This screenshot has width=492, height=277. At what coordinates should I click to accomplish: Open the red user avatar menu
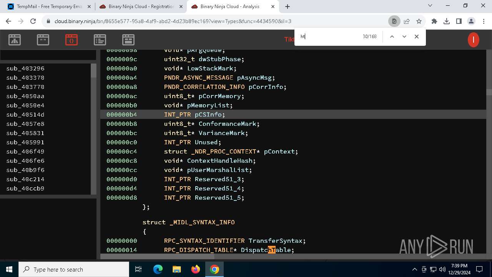coord(474,40)
